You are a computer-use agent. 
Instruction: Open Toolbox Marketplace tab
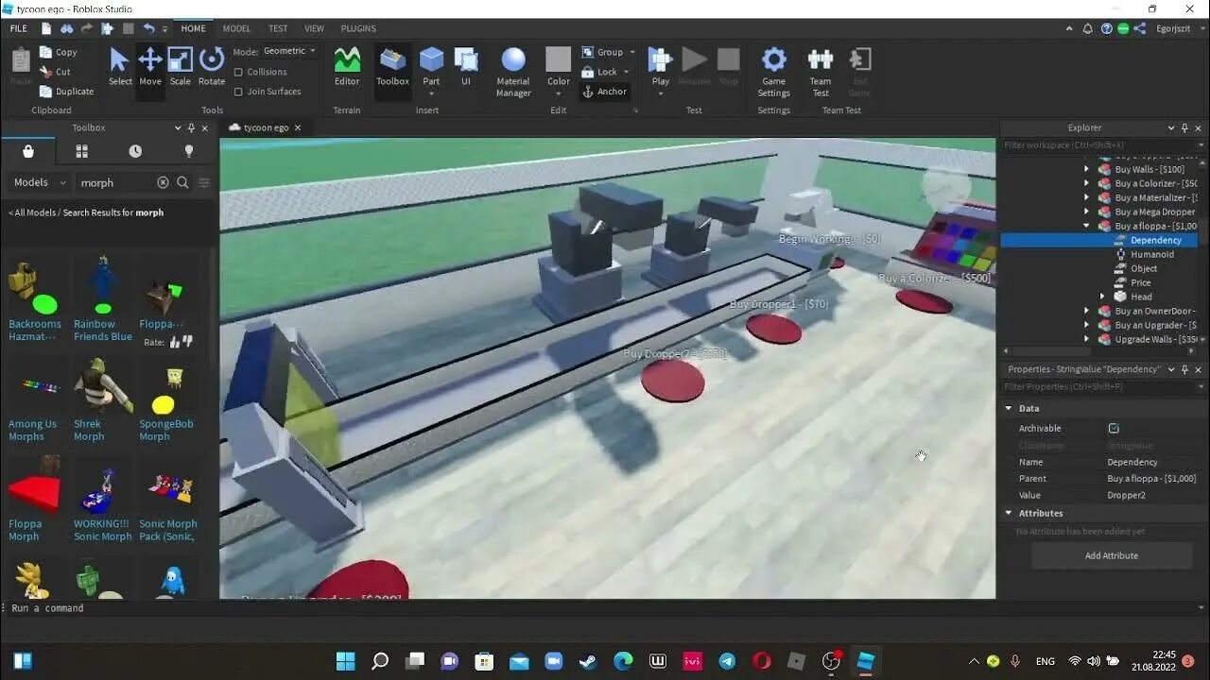click(x=28, y=151)
